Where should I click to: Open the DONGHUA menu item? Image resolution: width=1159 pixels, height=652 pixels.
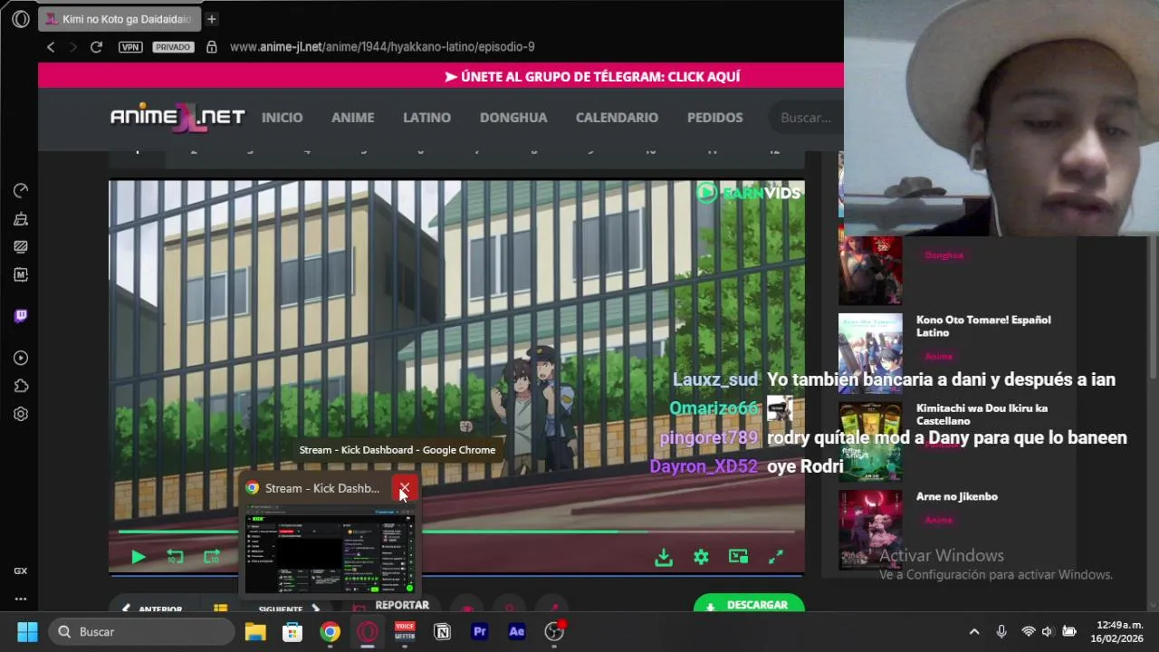(513, 118)
